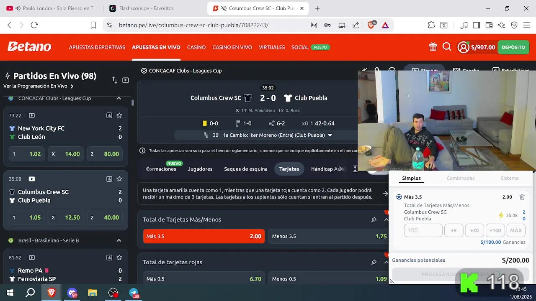Open live stream icon for Columbus Crew match card
Screen dimensions: 536x301
pos(32,179)
